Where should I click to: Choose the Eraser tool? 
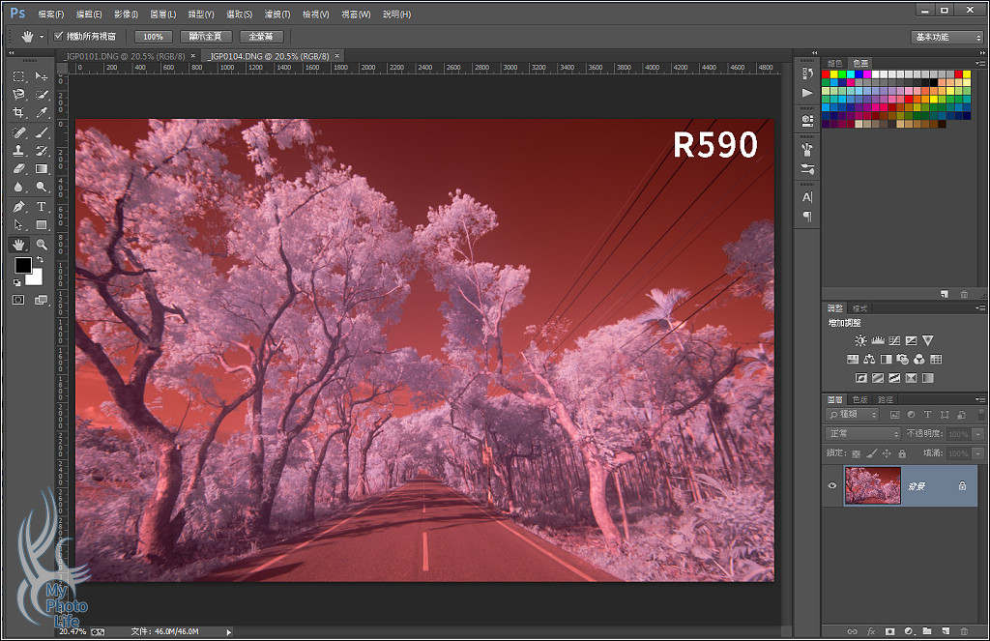[18, 169]
